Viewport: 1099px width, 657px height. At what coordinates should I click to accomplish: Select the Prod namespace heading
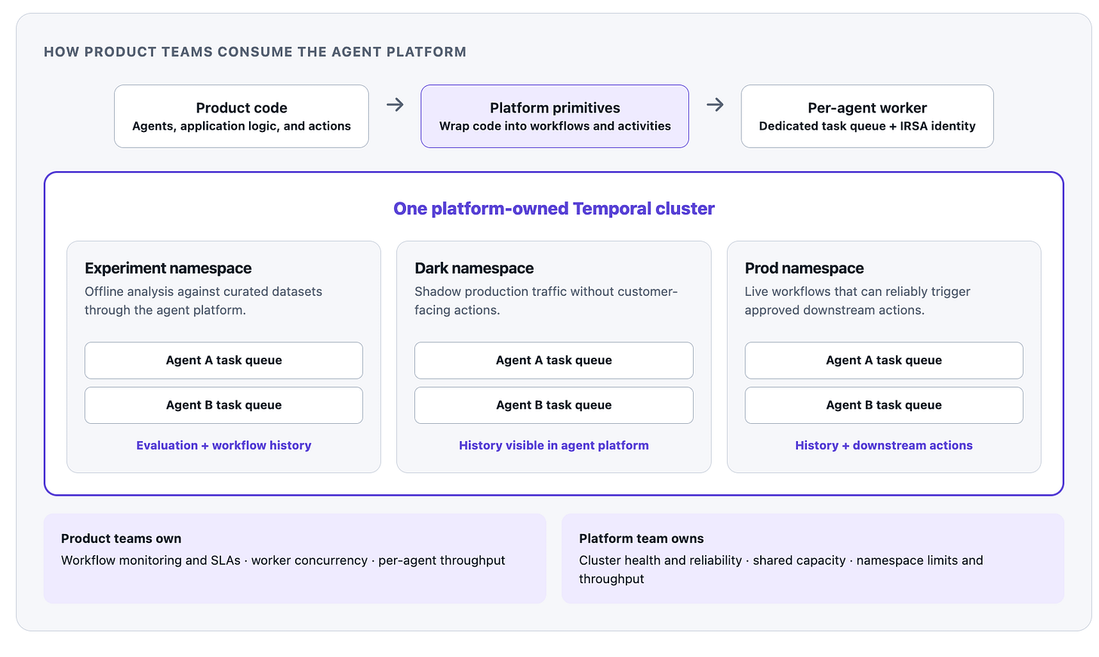click(804, 269)
